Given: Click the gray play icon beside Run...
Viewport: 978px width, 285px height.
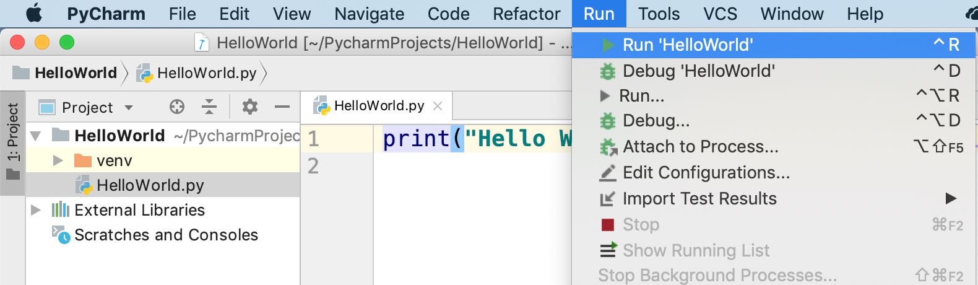Looking at the screenshot, I should click(x=605, y=95).
